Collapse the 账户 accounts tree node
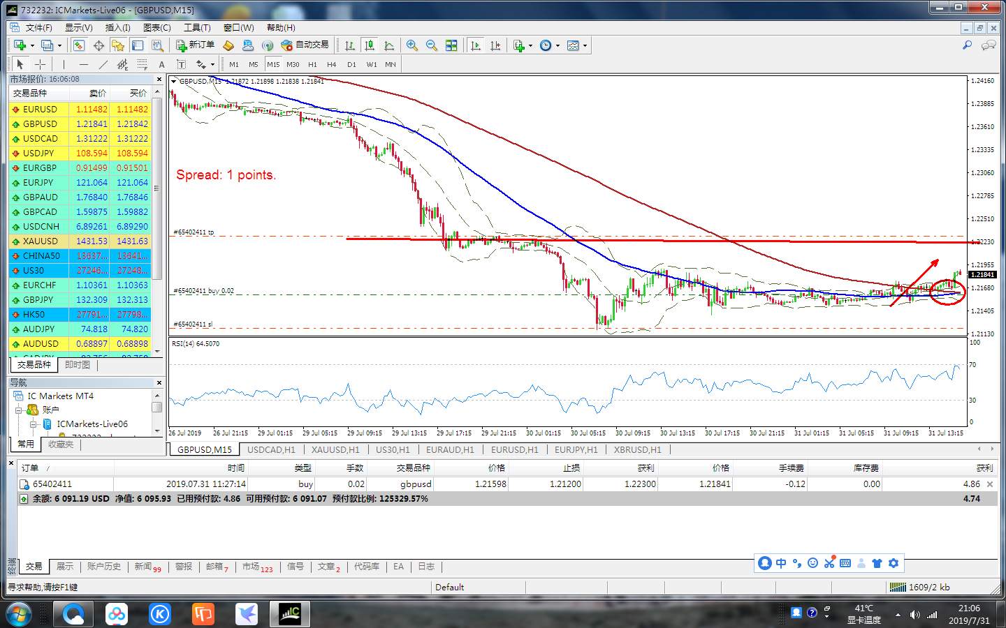Screen dimensions: 1006x628 coord(19,410)
